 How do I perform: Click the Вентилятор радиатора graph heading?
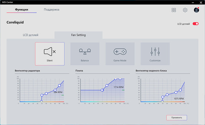[27, 71]
